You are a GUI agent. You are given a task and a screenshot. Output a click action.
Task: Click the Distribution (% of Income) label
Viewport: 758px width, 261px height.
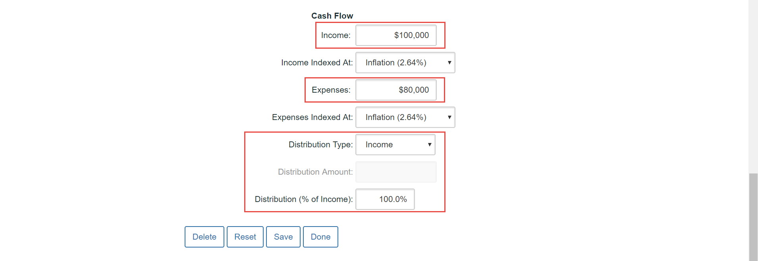[x=304, y=199]
